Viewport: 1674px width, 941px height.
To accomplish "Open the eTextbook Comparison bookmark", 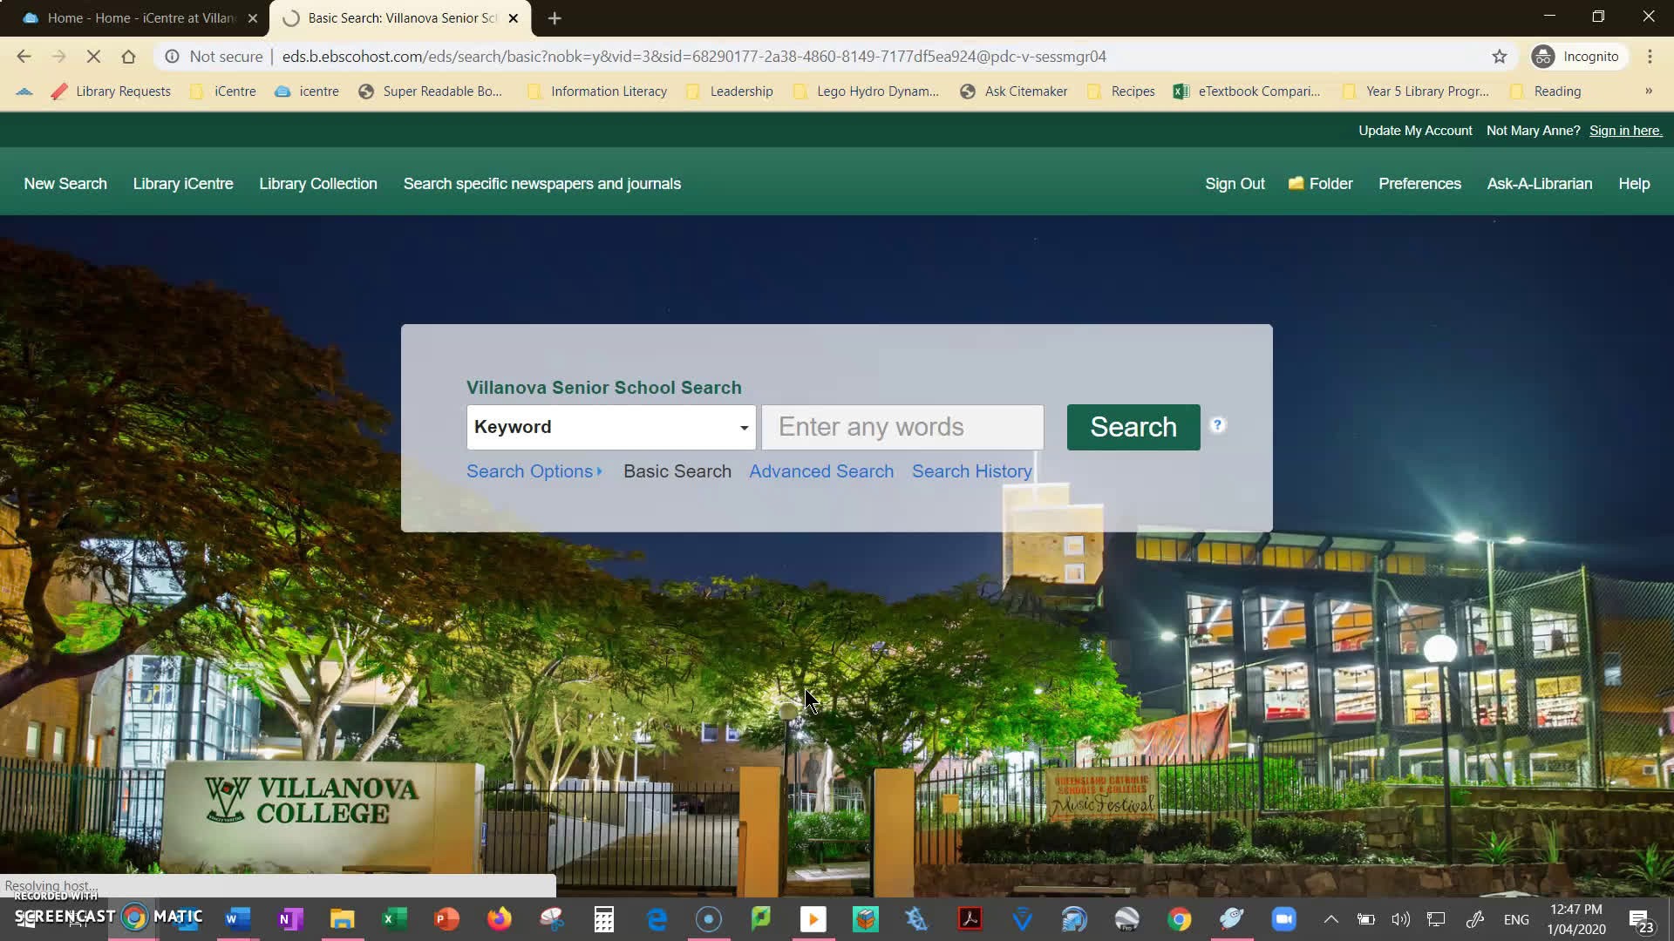I will pyautogui.click(x=1259, y=91).
